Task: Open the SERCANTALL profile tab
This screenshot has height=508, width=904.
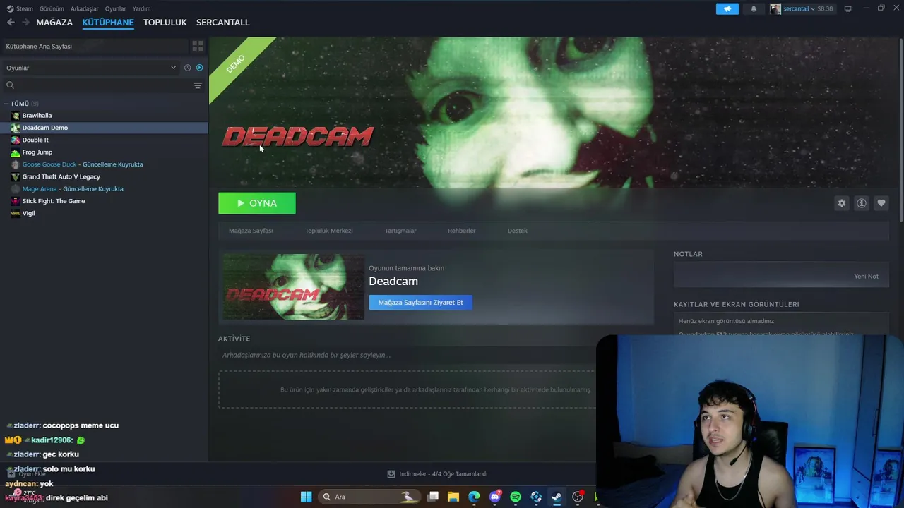Action: pos(223,23)
